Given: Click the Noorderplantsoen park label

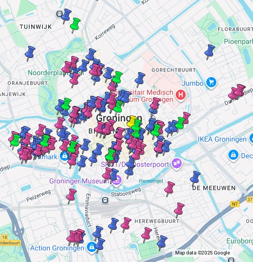Looking at the screenshot, I should tap(56, 73).
